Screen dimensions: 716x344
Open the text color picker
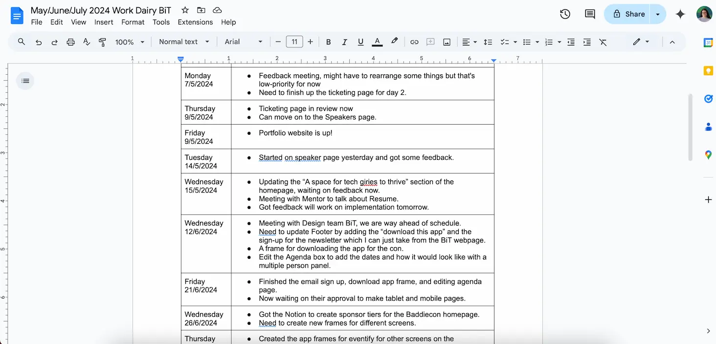tap(377, 42)
